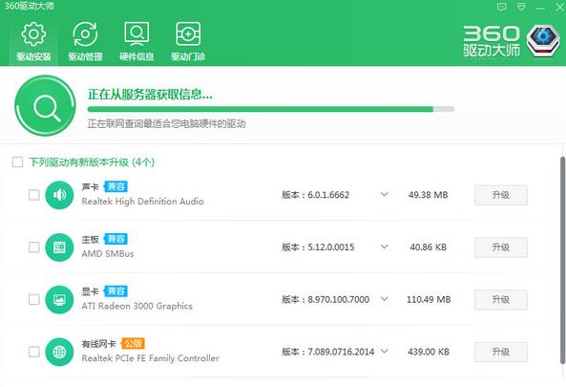The image size is (566, 387).
Task: Click the text AMD SMBus
Action: point(108,253)
